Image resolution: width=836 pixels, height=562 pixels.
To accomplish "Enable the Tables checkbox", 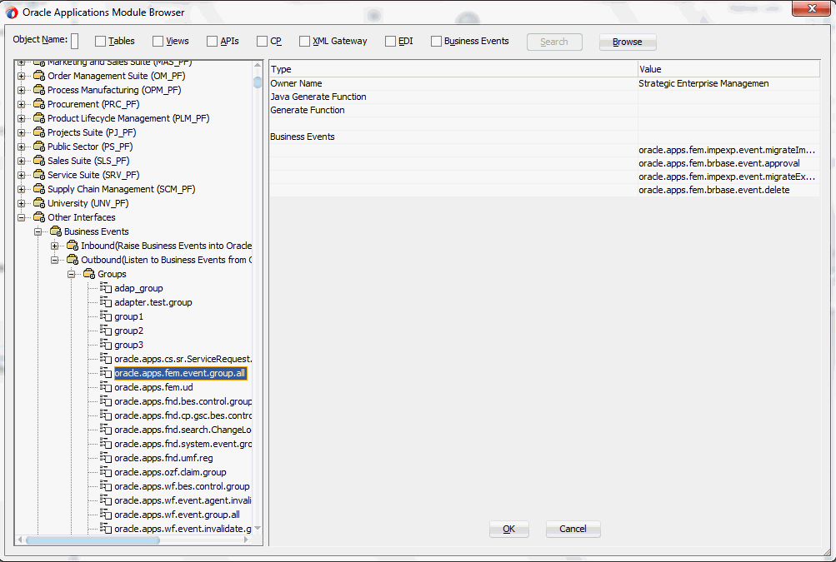I will point(100,41).
